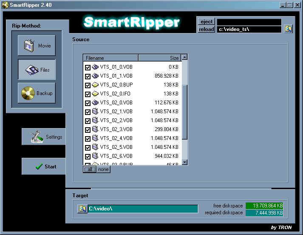
Task: Click file icon of VTS_02_0.IFO
Action: tap(95, 93)
